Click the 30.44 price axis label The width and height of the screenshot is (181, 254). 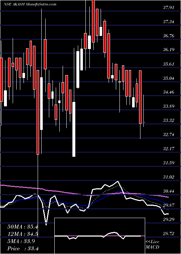coord(169,191)
